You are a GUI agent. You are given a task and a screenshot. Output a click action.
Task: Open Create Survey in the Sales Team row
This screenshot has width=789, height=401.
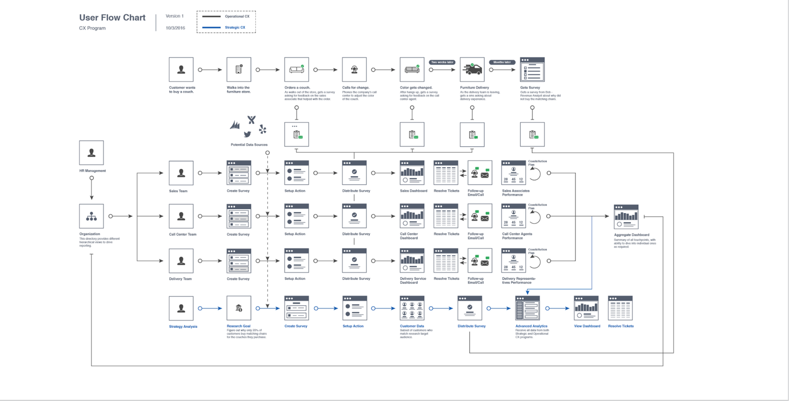coord(239,173)
